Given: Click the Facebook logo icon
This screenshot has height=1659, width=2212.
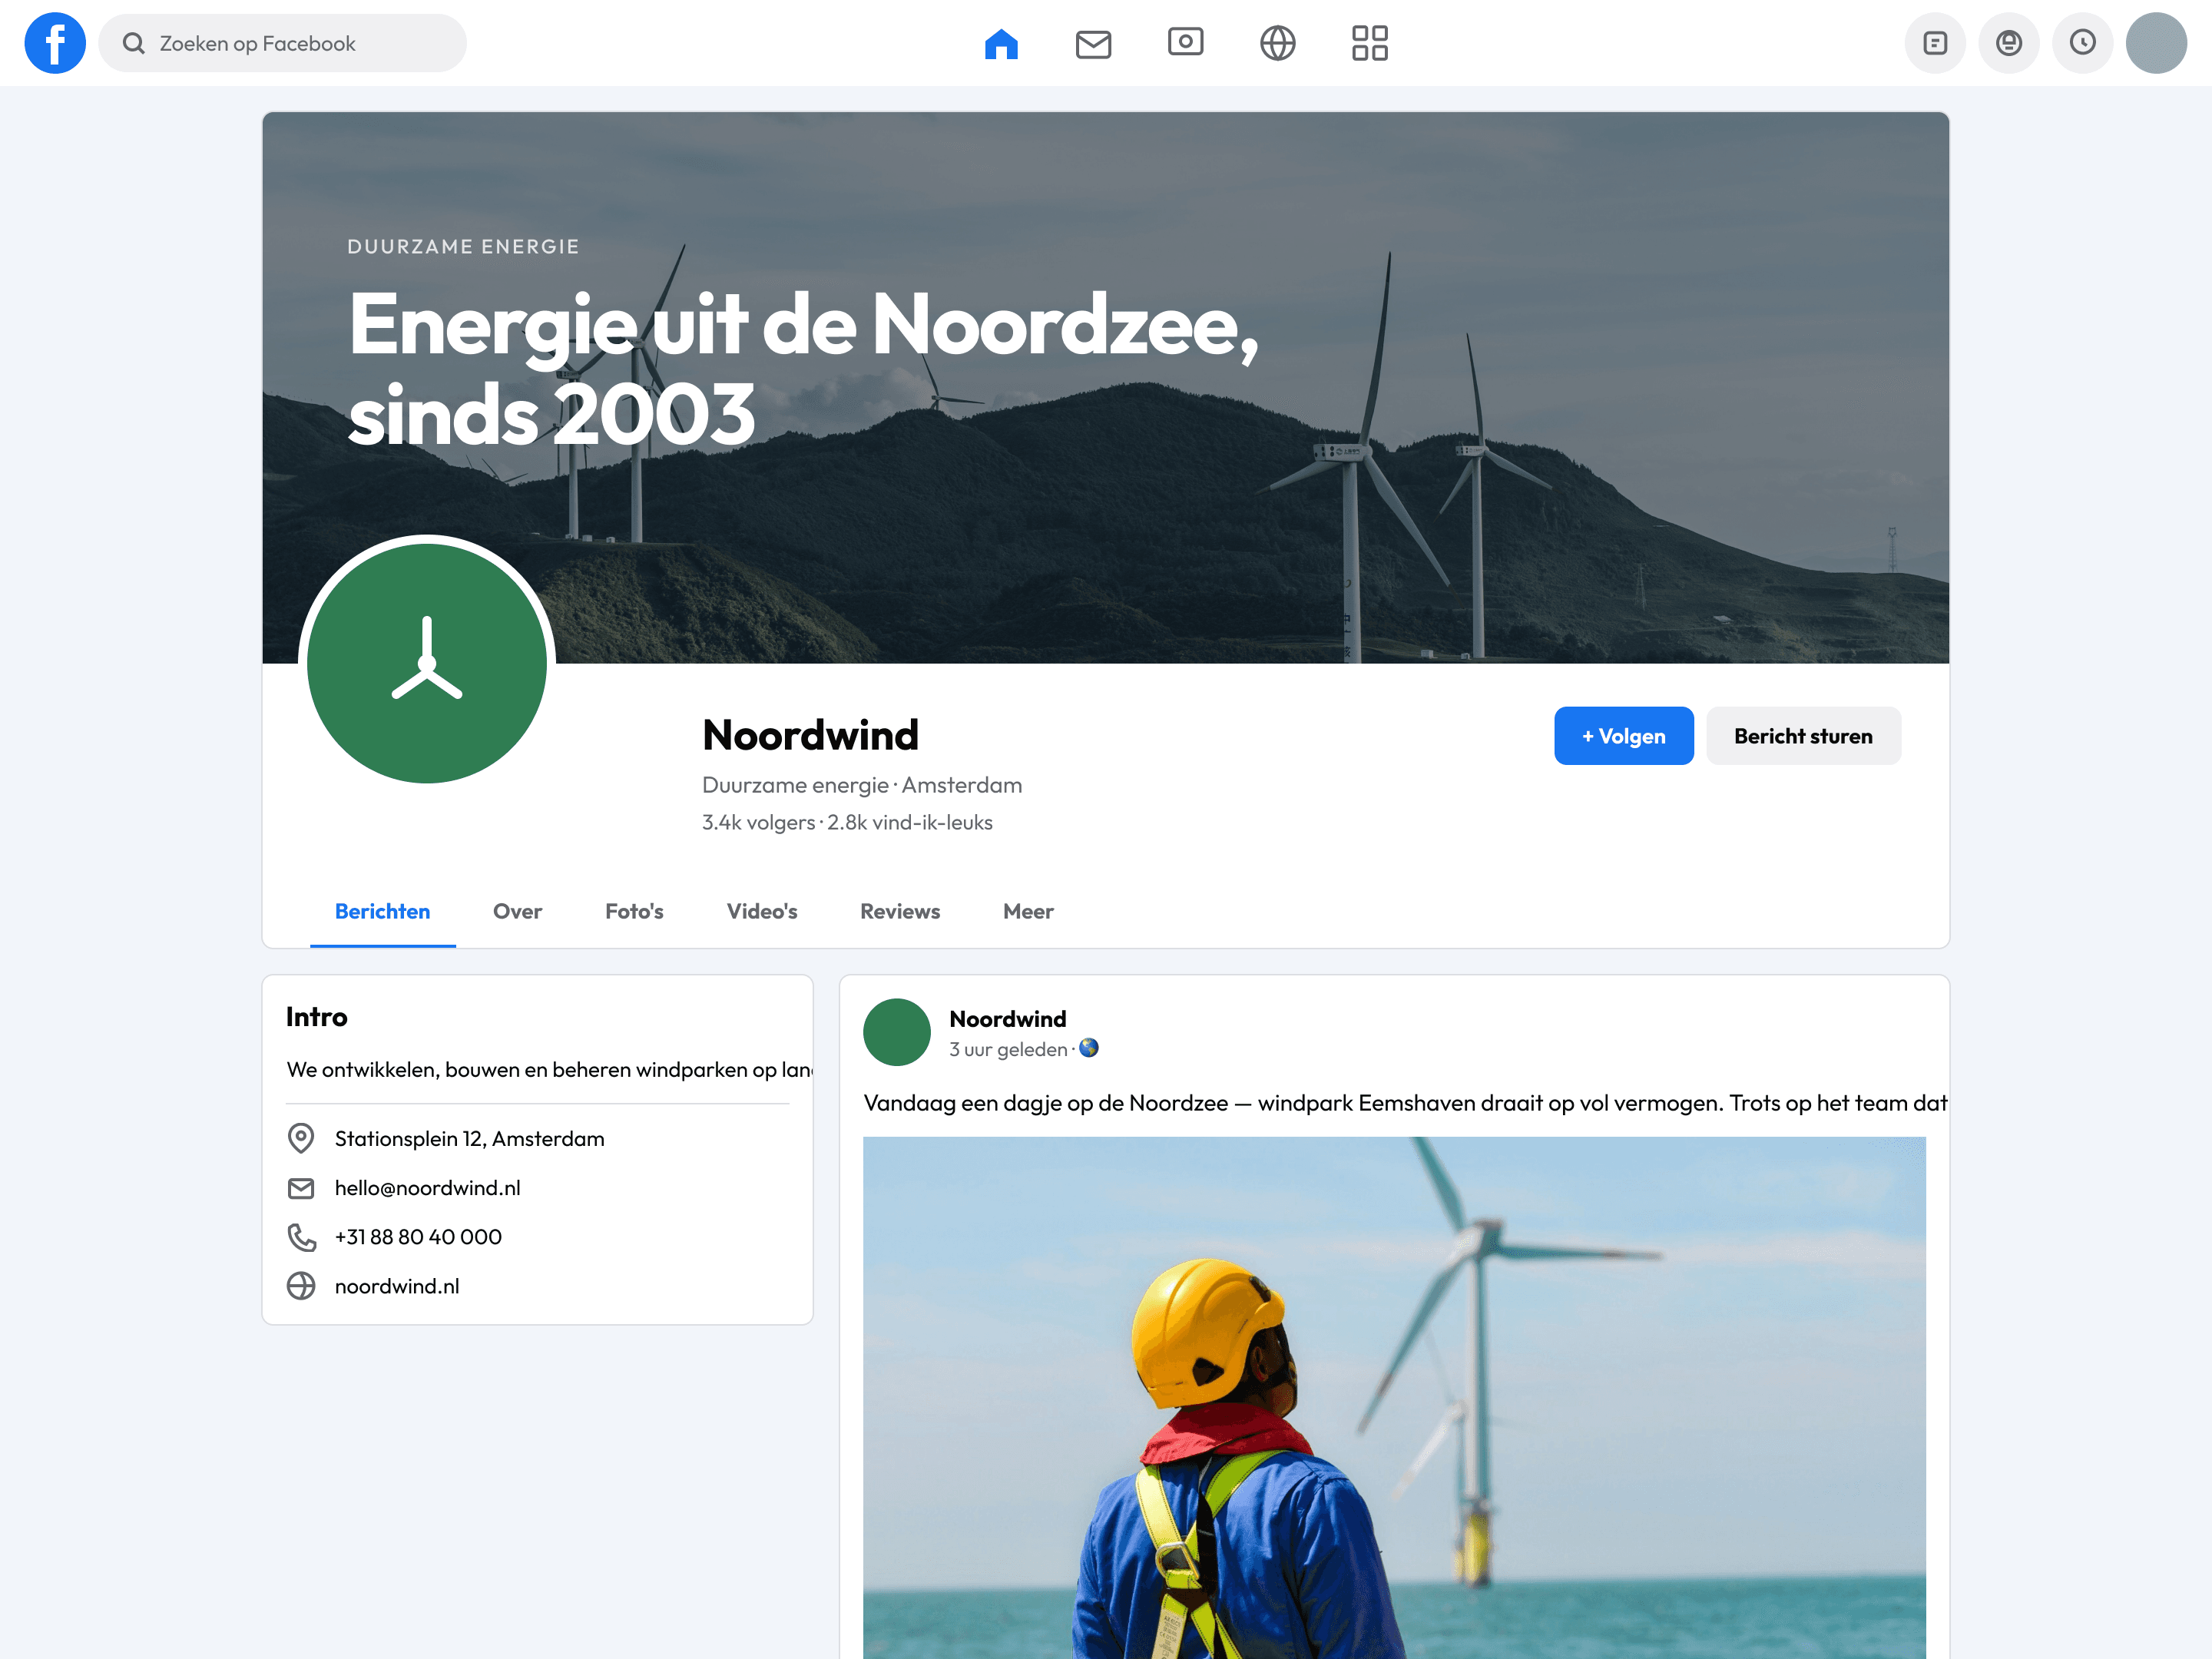Looking at the screenshot, I should [55, 43].
